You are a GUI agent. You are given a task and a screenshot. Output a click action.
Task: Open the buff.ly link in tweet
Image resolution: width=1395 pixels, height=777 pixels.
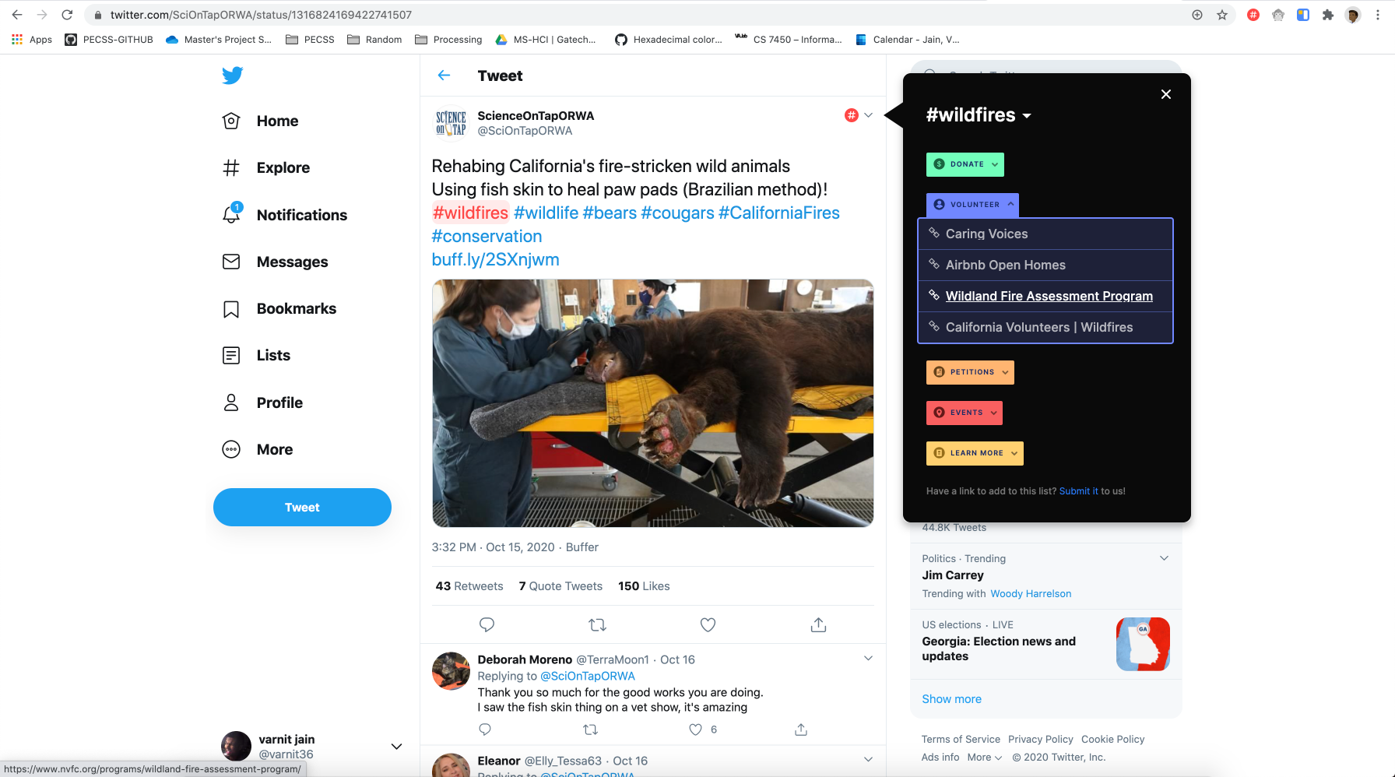pyautogui.click(x=495, y=260)
